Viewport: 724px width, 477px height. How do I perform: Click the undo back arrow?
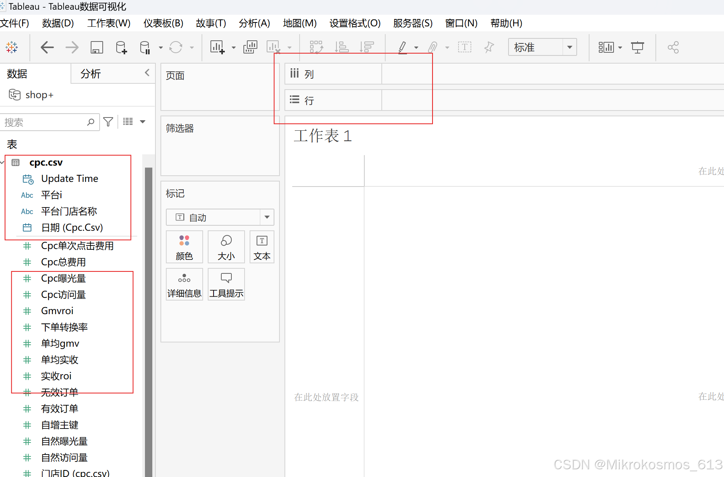point(47,47)
